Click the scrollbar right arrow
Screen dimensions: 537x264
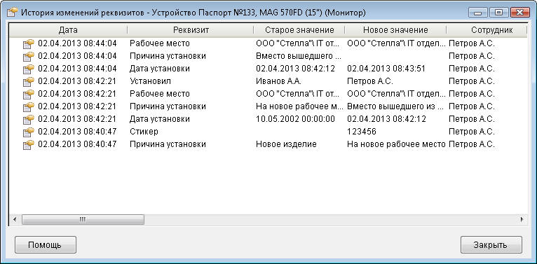tap(522, 219)
